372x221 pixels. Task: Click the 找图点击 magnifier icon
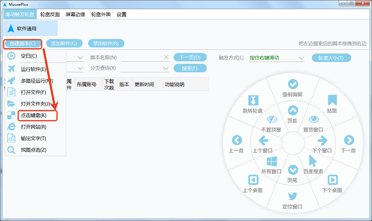11,150
